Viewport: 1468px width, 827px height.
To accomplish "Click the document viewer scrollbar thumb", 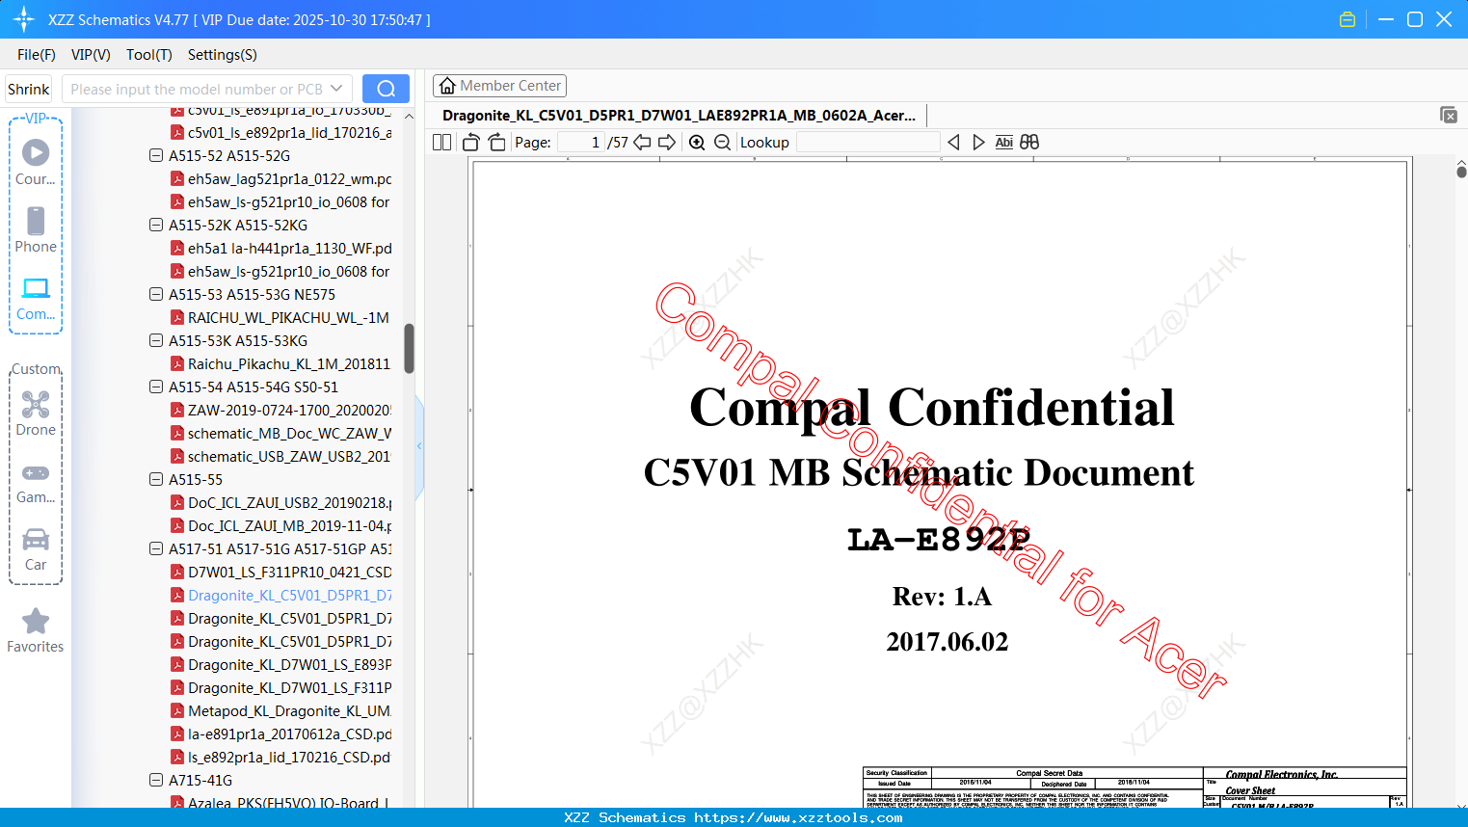I will (1461, 172).
